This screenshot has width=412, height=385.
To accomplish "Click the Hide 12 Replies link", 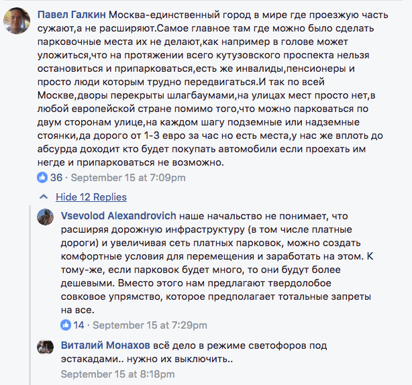I will [91, 197].
